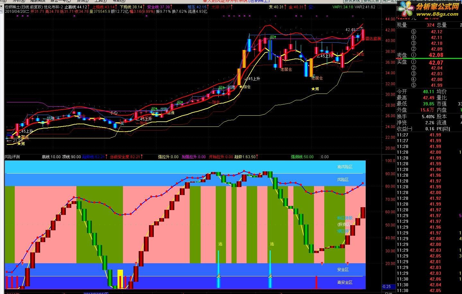Click sell-one price 42.08

click(436, 55)
